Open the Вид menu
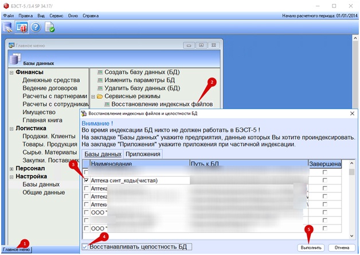Screen dimensions: 360x255 point(41,16)
